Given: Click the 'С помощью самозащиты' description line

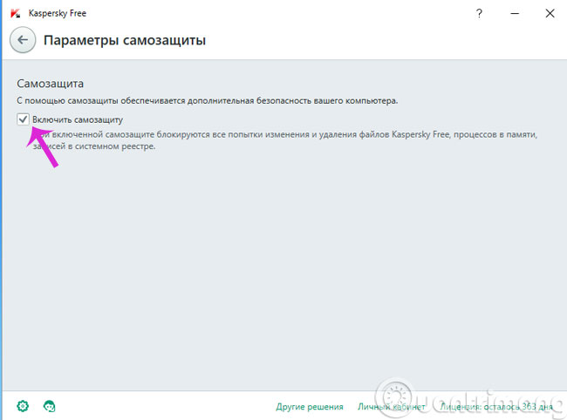Looking at the screenshot, I should click(x=208, y=101).
